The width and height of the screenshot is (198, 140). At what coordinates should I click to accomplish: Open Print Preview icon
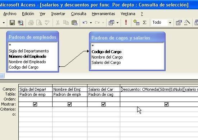click(x=39, y=23)
